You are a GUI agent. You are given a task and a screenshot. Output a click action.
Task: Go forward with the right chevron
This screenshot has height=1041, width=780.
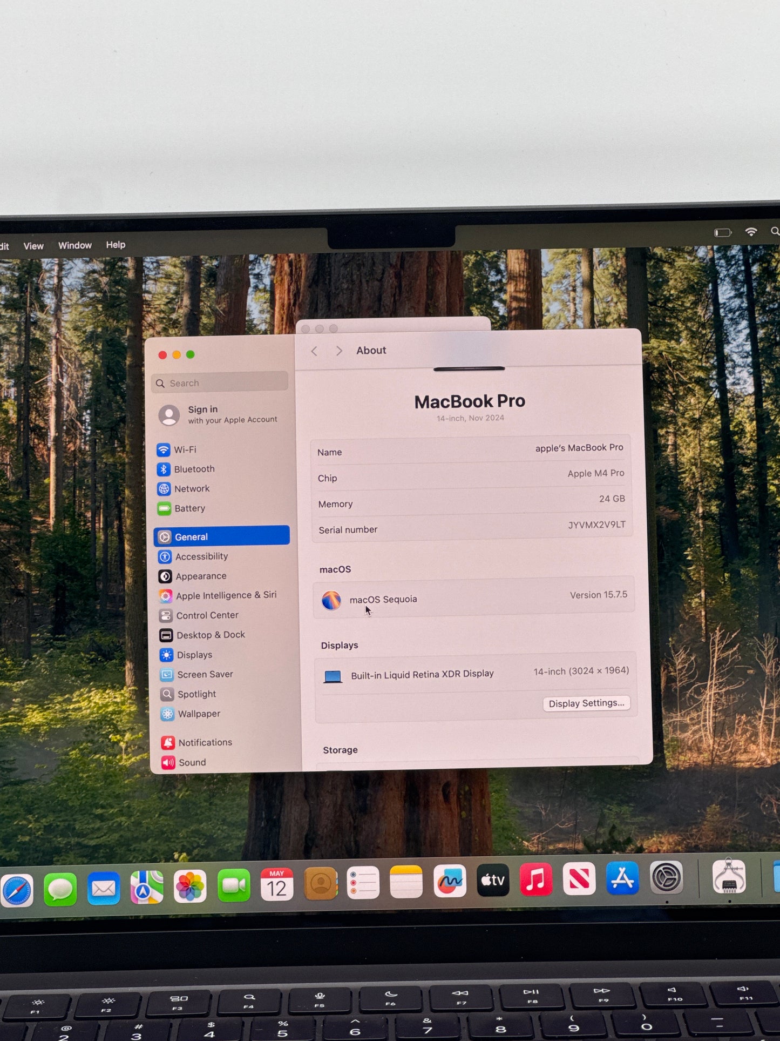tap(339, 351)
